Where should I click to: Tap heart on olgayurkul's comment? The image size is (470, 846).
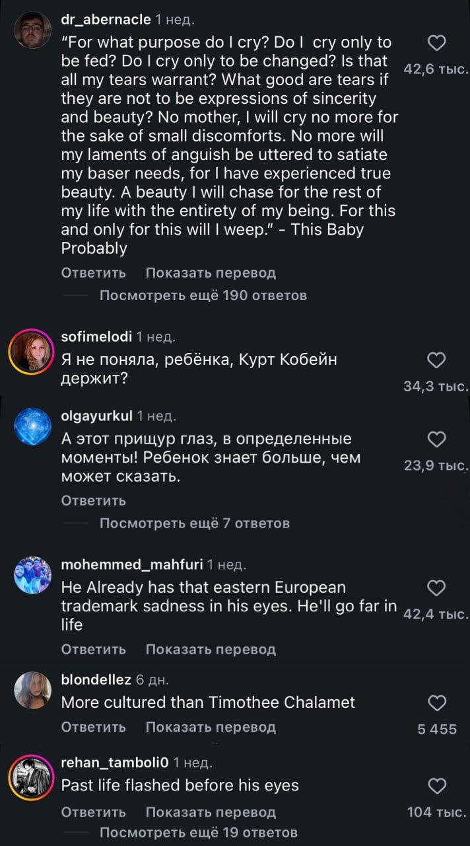437,440
